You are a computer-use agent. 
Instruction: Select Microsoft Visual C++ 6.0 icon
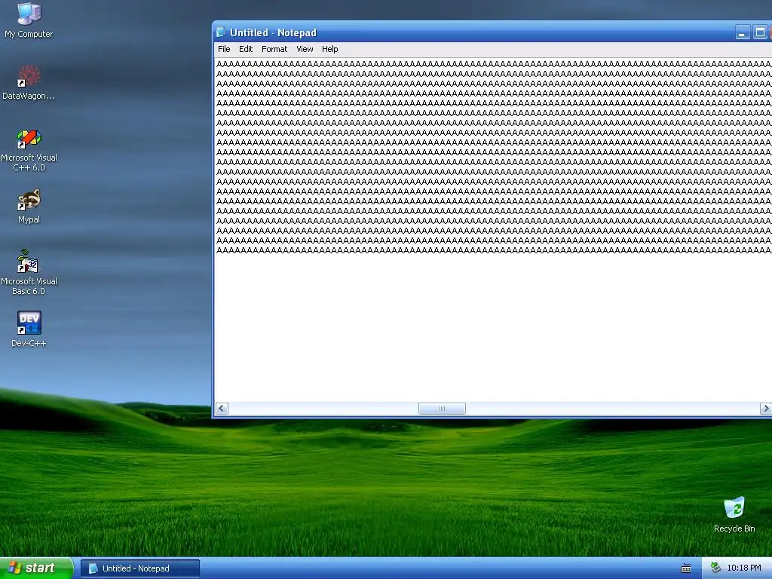tap(29, 150)
